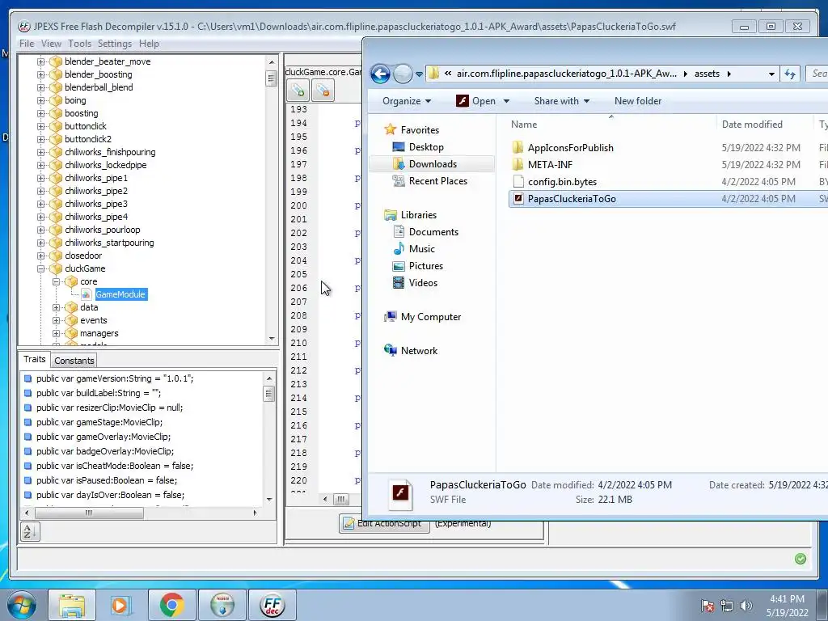Open the Share with dropdown

coord(561,101)
